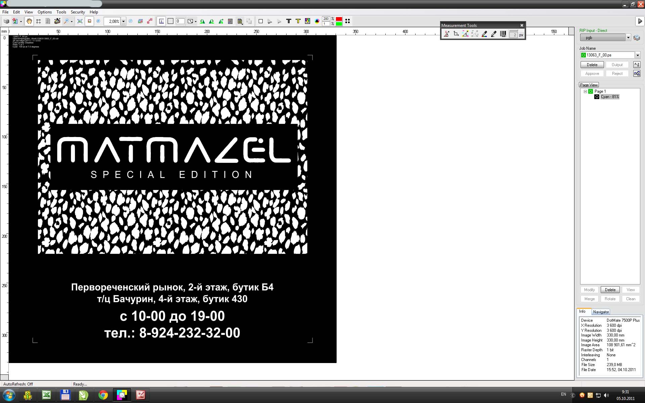Image resolution: width=645 pixels, height=403 pixels.
Task: Click the second green rotate arrow icon
Action: point(212,21)
